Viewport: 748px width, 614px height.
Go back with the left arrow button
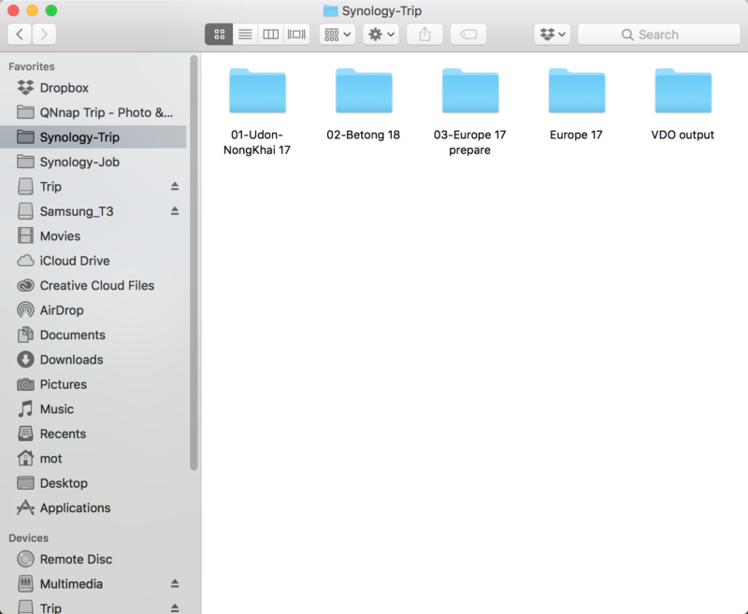20,35
